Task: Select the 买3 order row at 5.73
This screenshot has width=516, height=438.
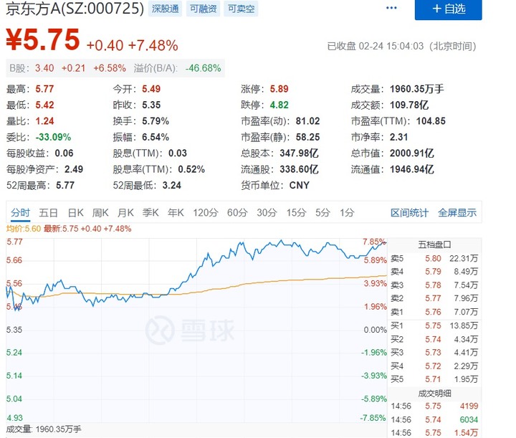Action: point(434,353)
